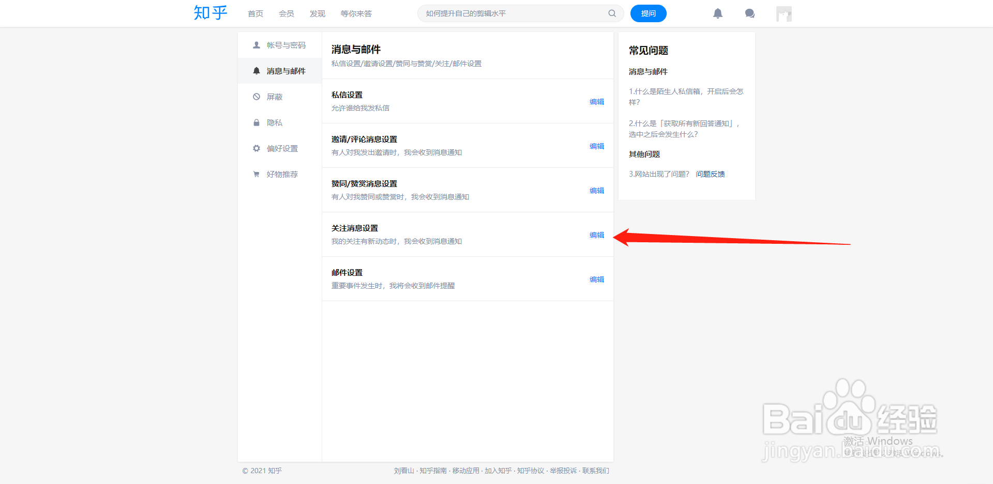Click the 隐私 privacy lock icon

[x=257, y=122]
